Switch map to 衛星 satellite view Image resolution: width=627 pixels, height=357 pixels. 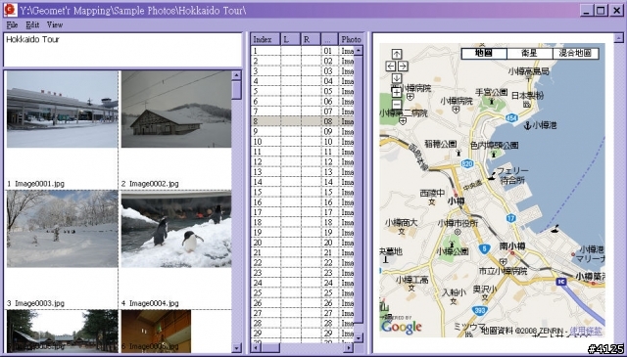(x=530, y=54)
